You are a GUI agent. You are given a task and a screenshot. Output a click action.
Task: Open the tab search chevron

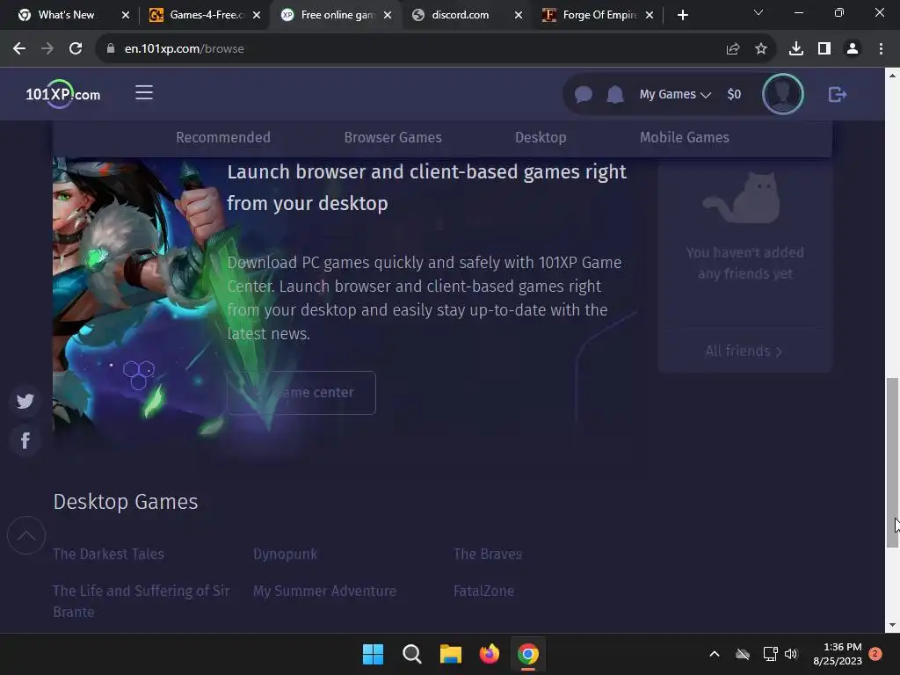point(758,12)
